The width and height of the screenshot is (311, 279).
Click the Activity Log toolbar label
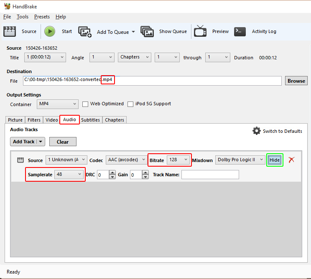[264, 31]
